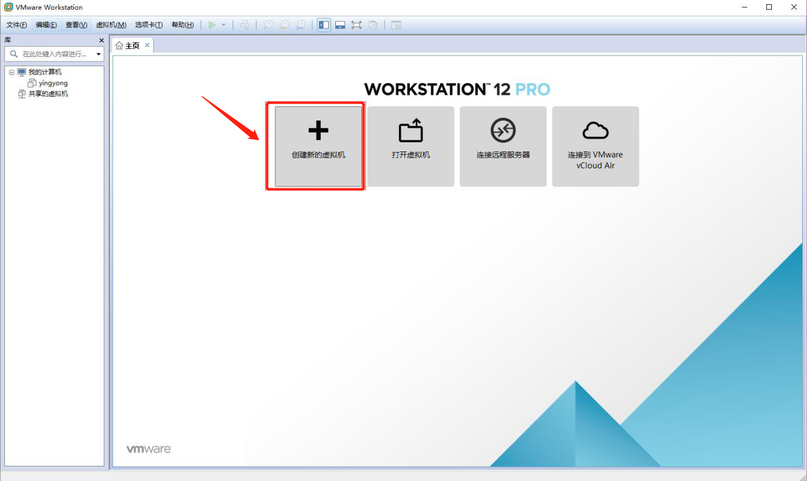Open the power options dropdown arrow beside play
The height and width of the screenshot is (481, 807).
click(223, 25)
